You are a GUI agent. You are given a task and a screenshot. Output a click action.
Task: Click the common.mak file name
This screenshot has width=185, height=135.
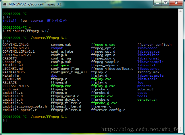pyautogui.click(x=61, y=45)
